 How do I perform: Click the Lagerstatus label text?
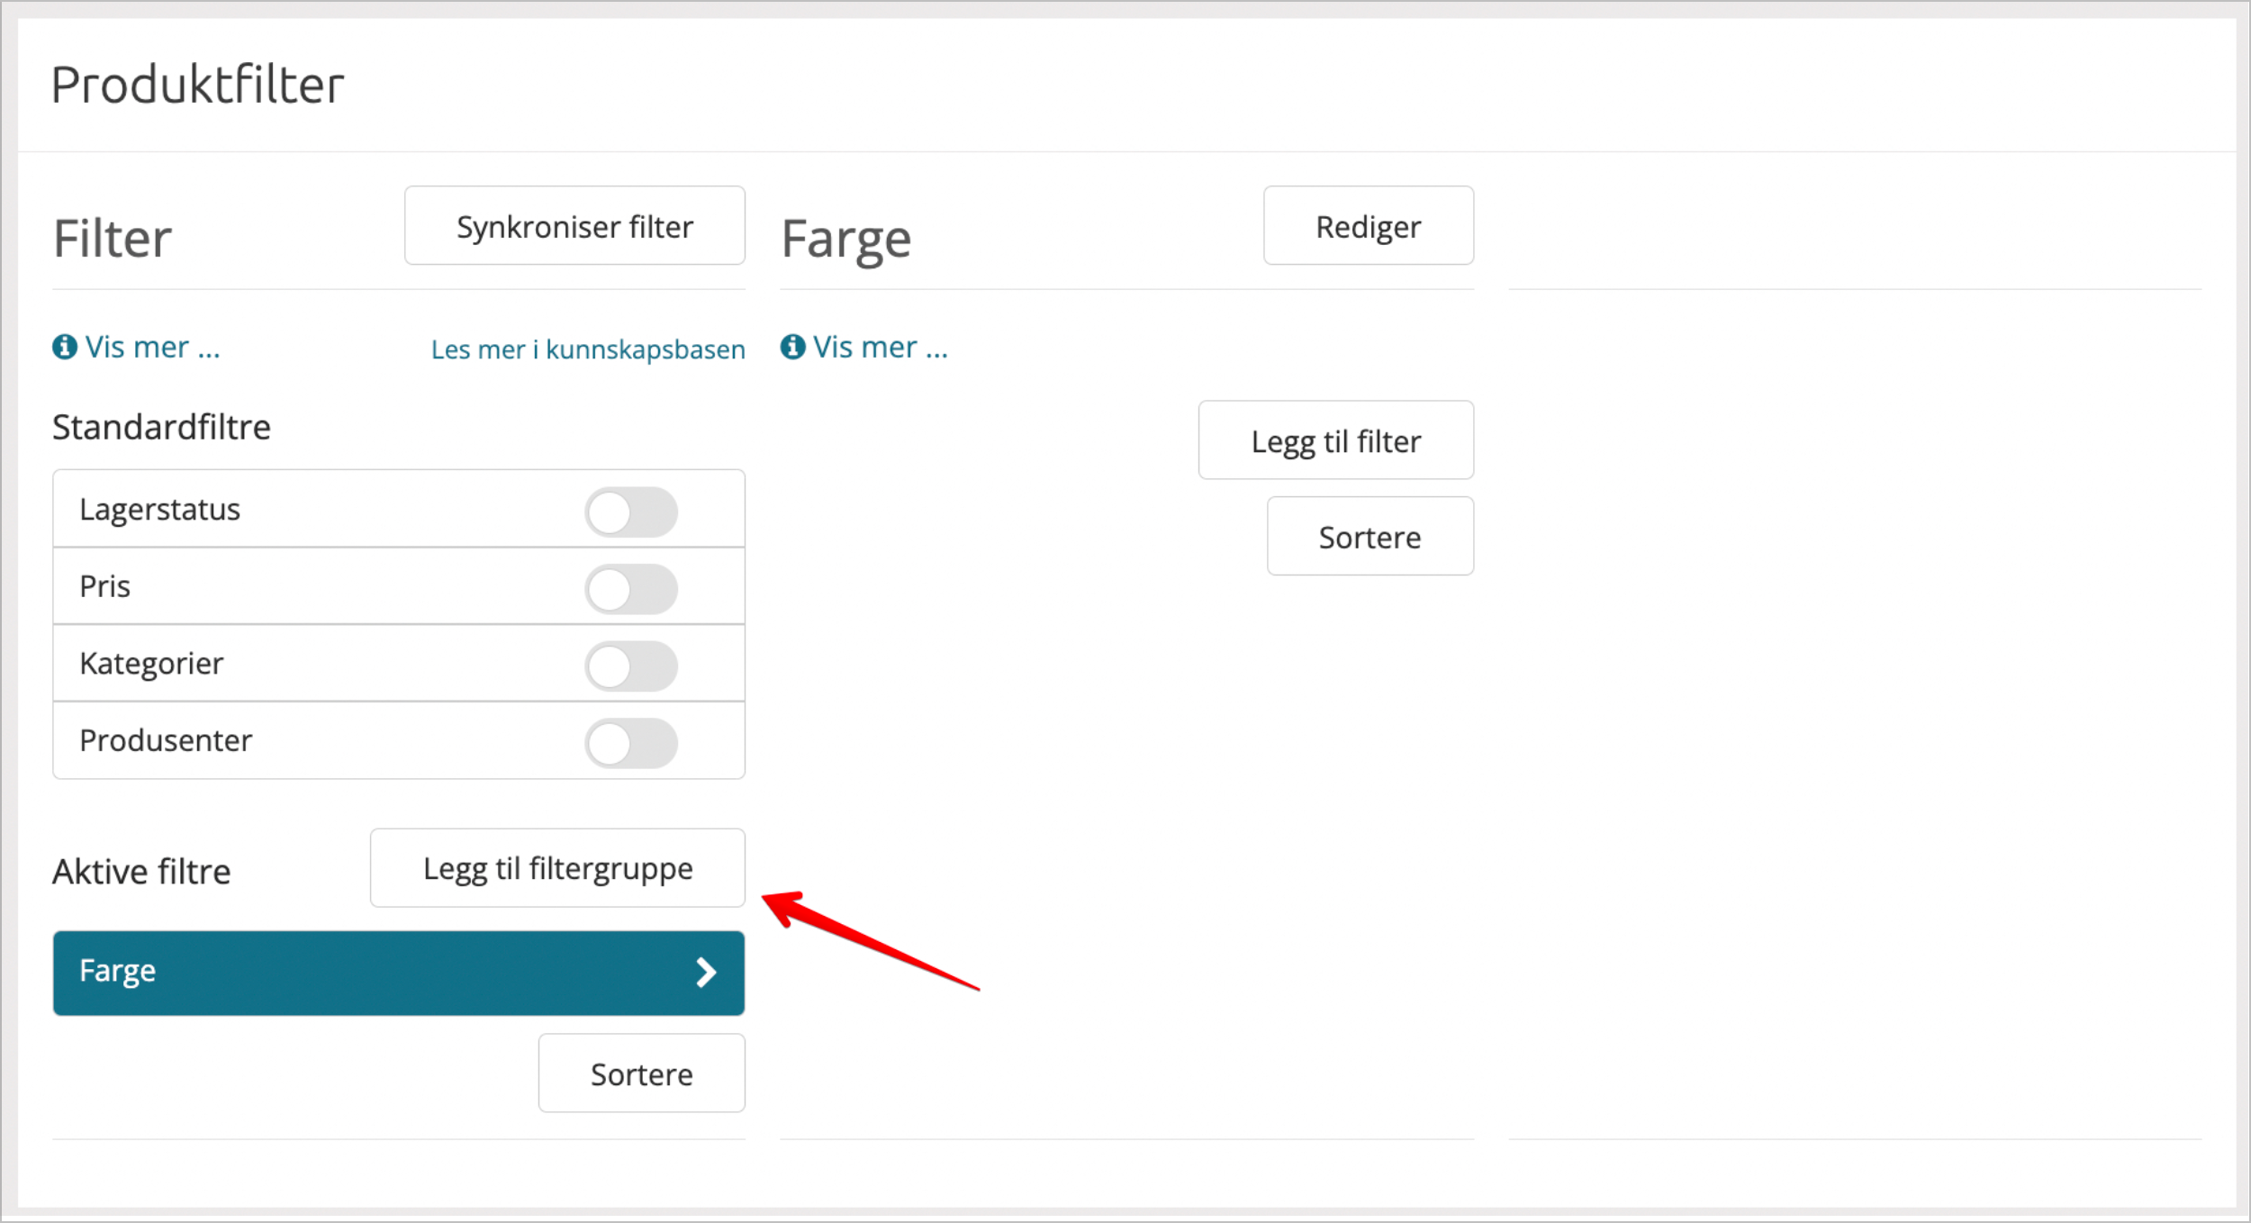(159, 510)
